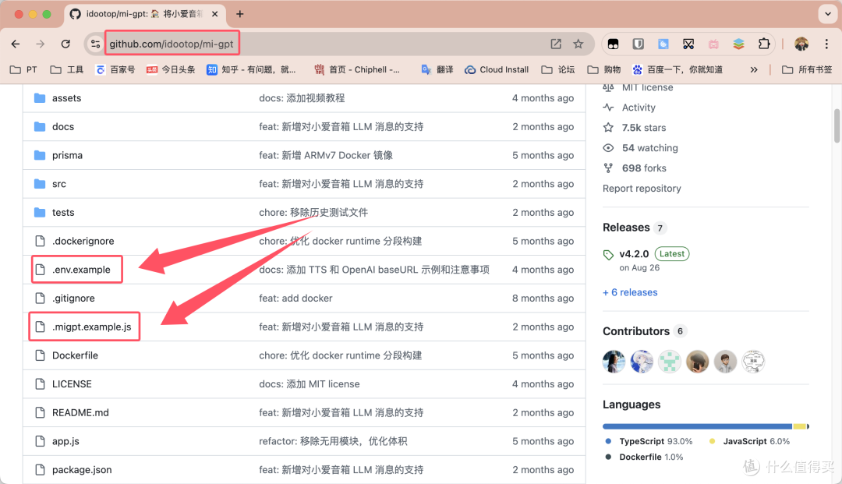Open the 今日头条 bookmark
Screen dimensions: 842x484
(171, 70)
